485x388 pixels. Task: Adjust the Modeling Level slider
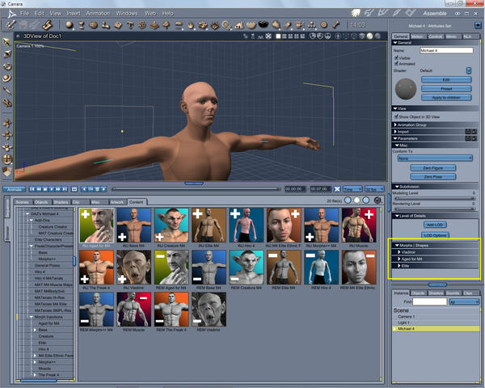[x=434, y=198]
